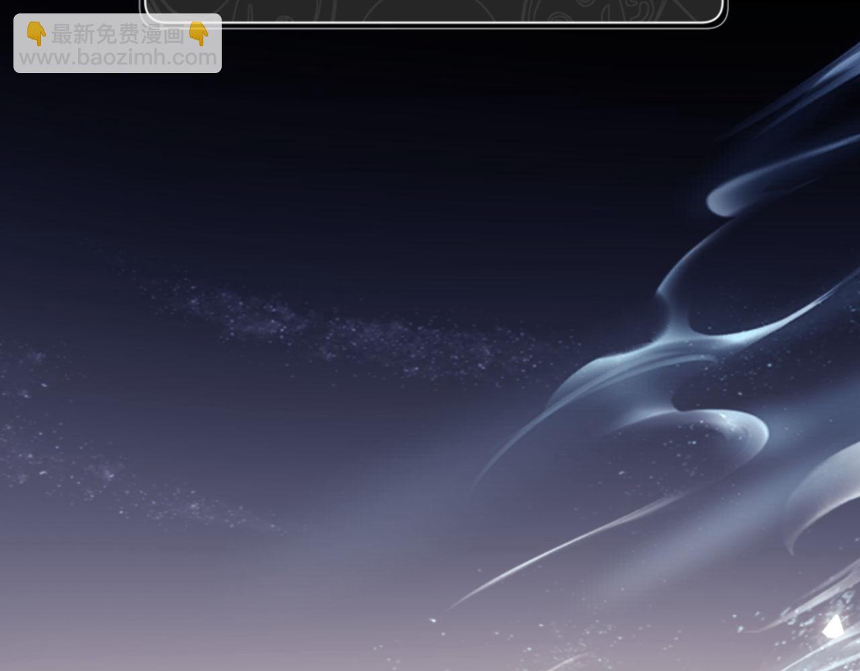Image resolution: width=860 pixels, height=671 pixels.
Task: Click the 最新 characters in the watermark
Action: (73, 34)
